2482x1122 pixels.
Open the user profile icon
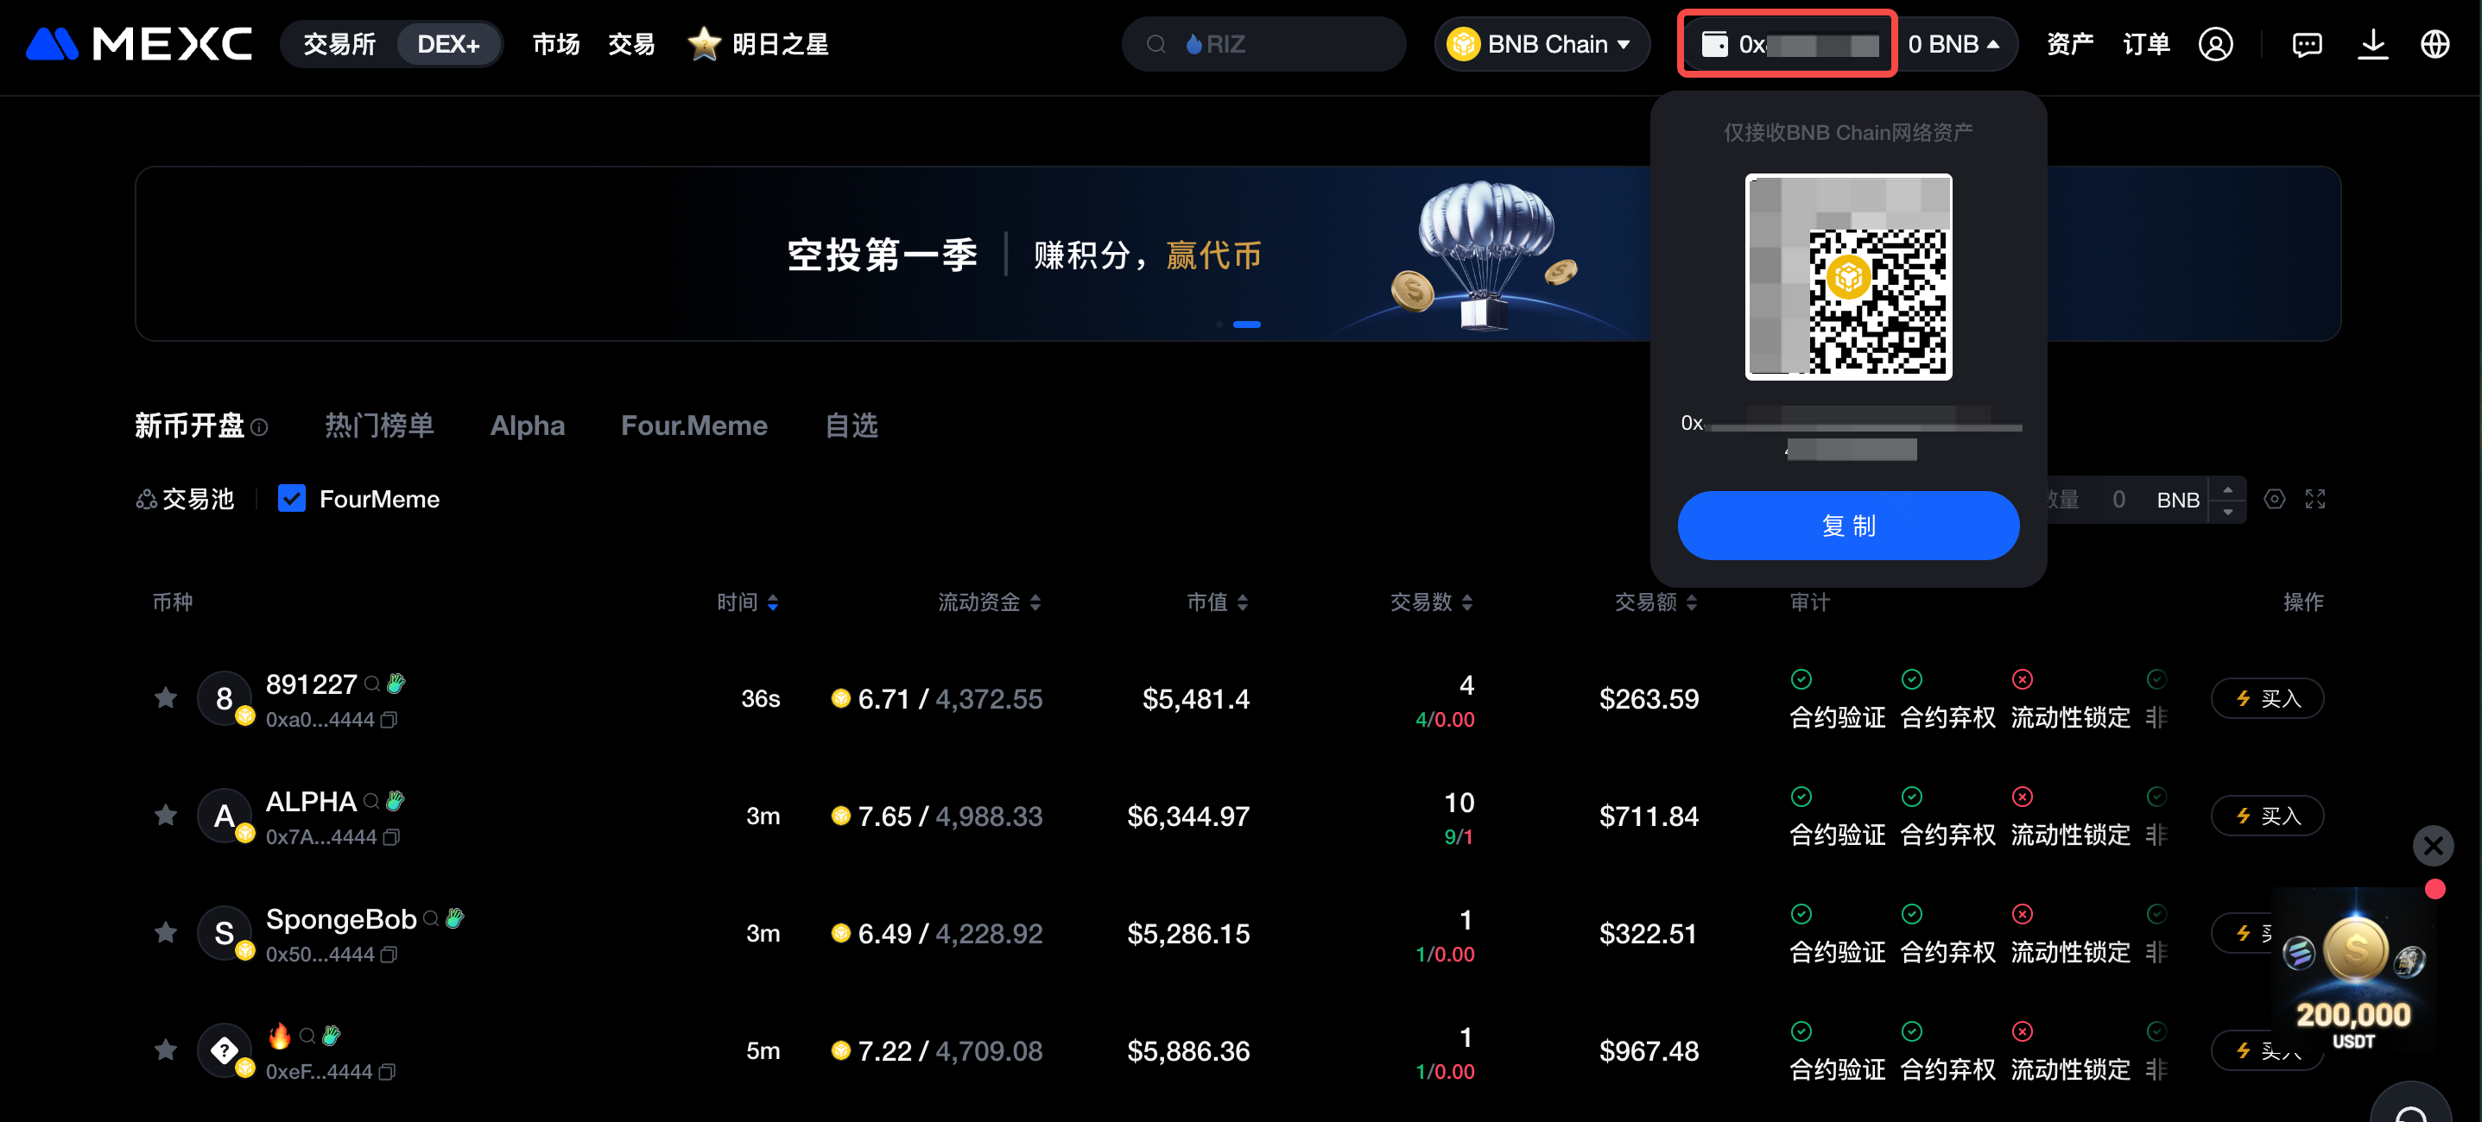pyautogui.click(x=2215, y=44)
